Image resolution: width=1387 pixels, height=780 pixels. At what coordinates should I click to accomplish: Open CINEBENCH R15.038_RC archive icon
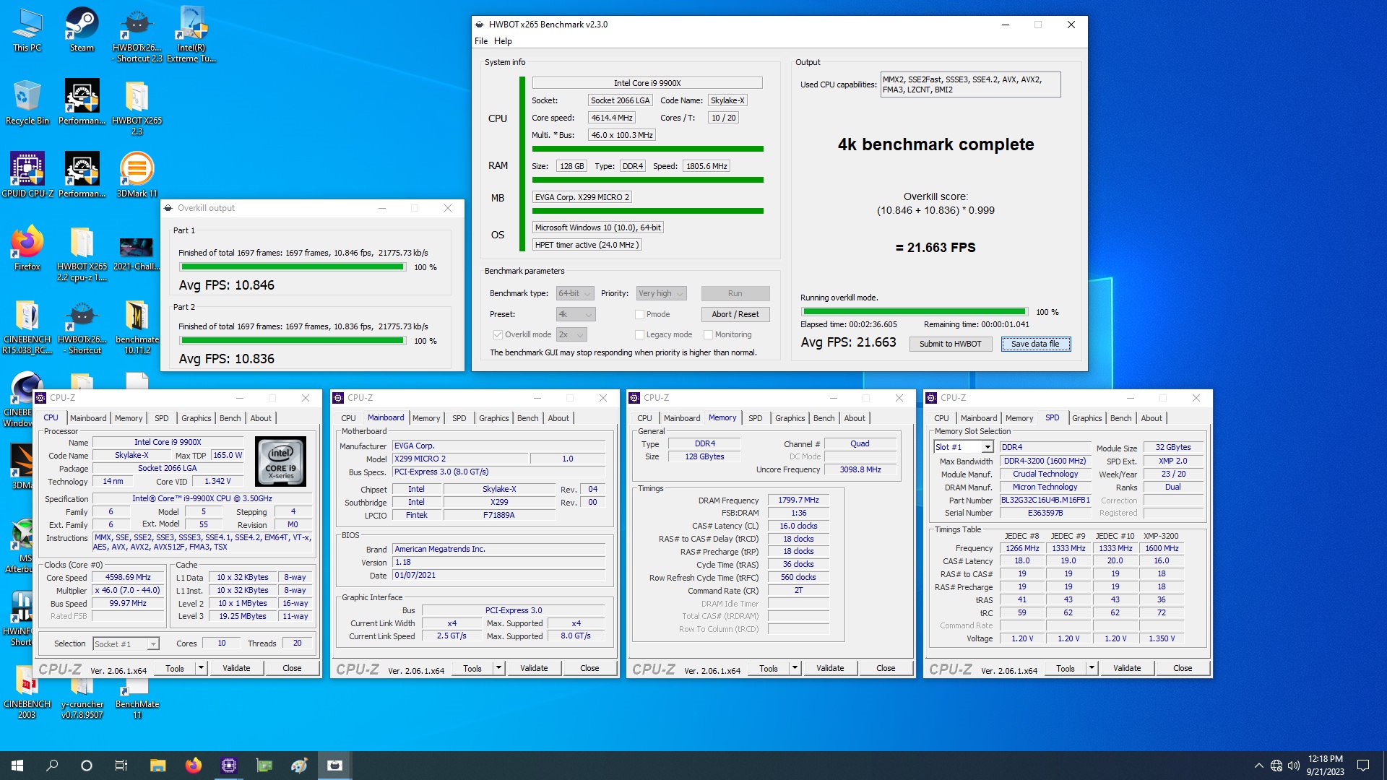tap(27, 326)
